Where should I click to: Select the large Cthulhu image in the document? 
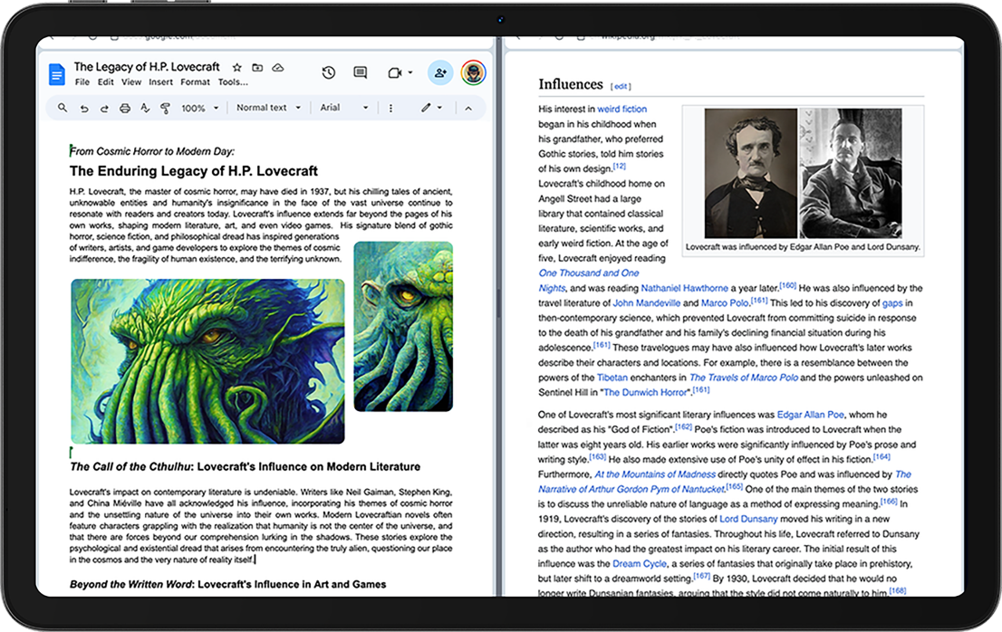tap(207, 361)
